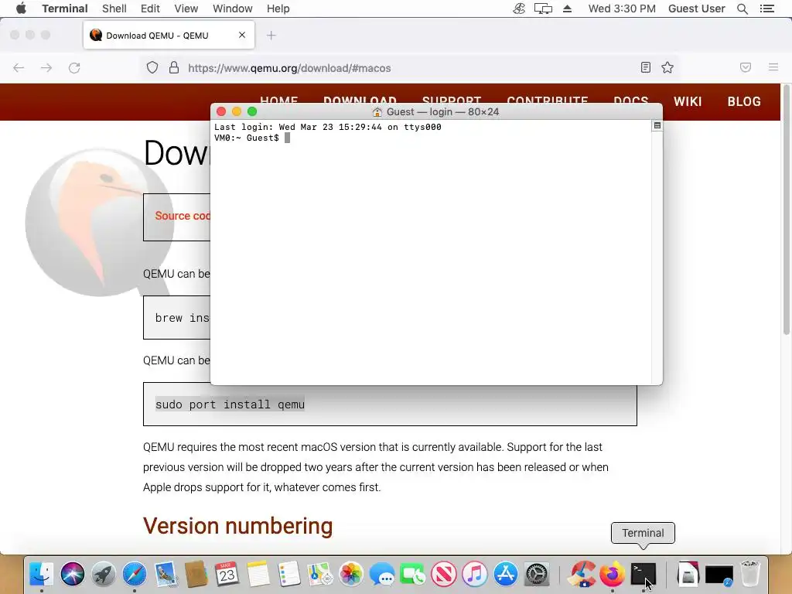Screen dimensions: 792x594
Task: Open System Preferences gear in Dock
Action: coord(537,575)
